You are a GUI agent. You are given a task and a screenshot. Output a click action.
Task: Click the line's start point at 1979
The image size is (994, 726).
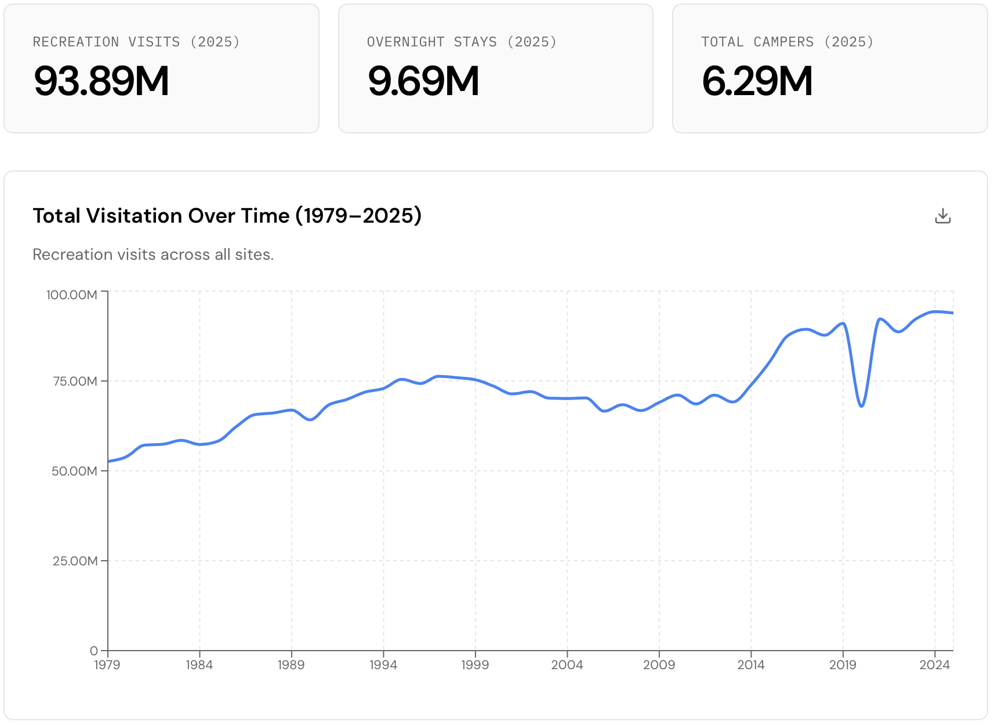(x=109, y=462)
